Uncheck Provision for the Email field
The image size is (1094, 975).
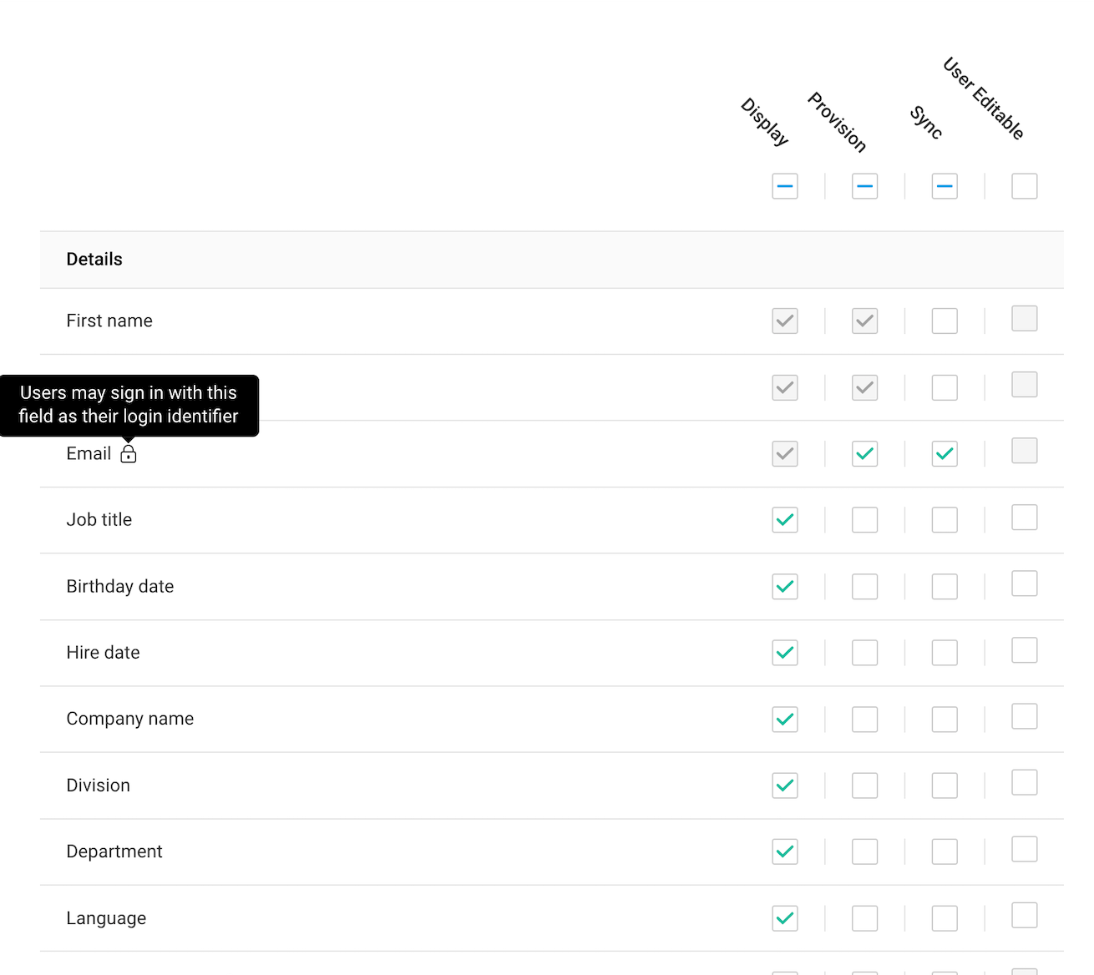point(864,454)
